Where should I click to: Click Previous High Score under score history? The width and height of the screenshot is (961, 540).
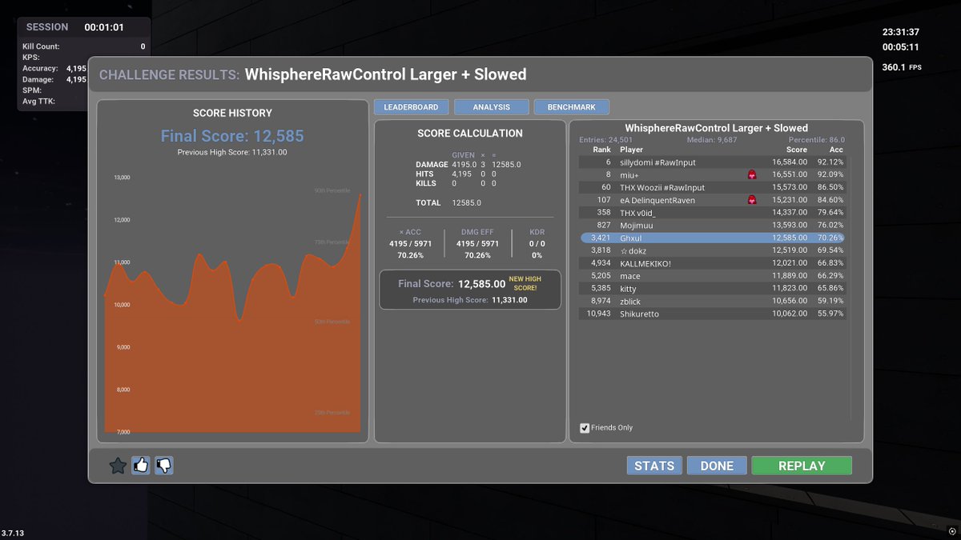232,152
